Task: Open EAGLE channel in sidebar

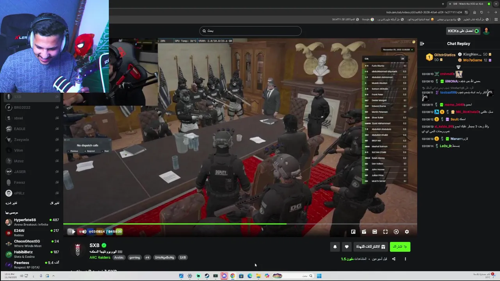Action: (x=32, y=129)
